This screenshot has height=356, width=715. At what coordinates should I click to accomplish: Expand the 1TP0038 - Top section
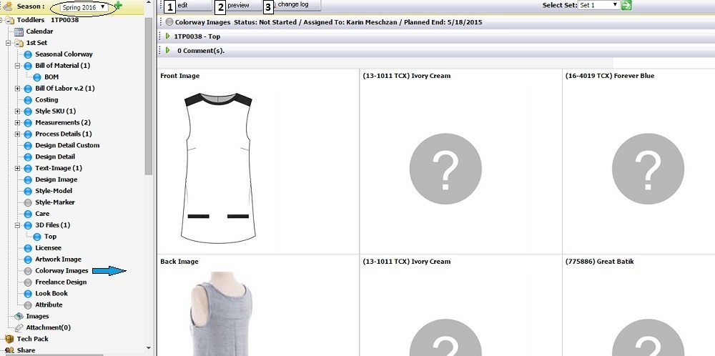(168, 36)
